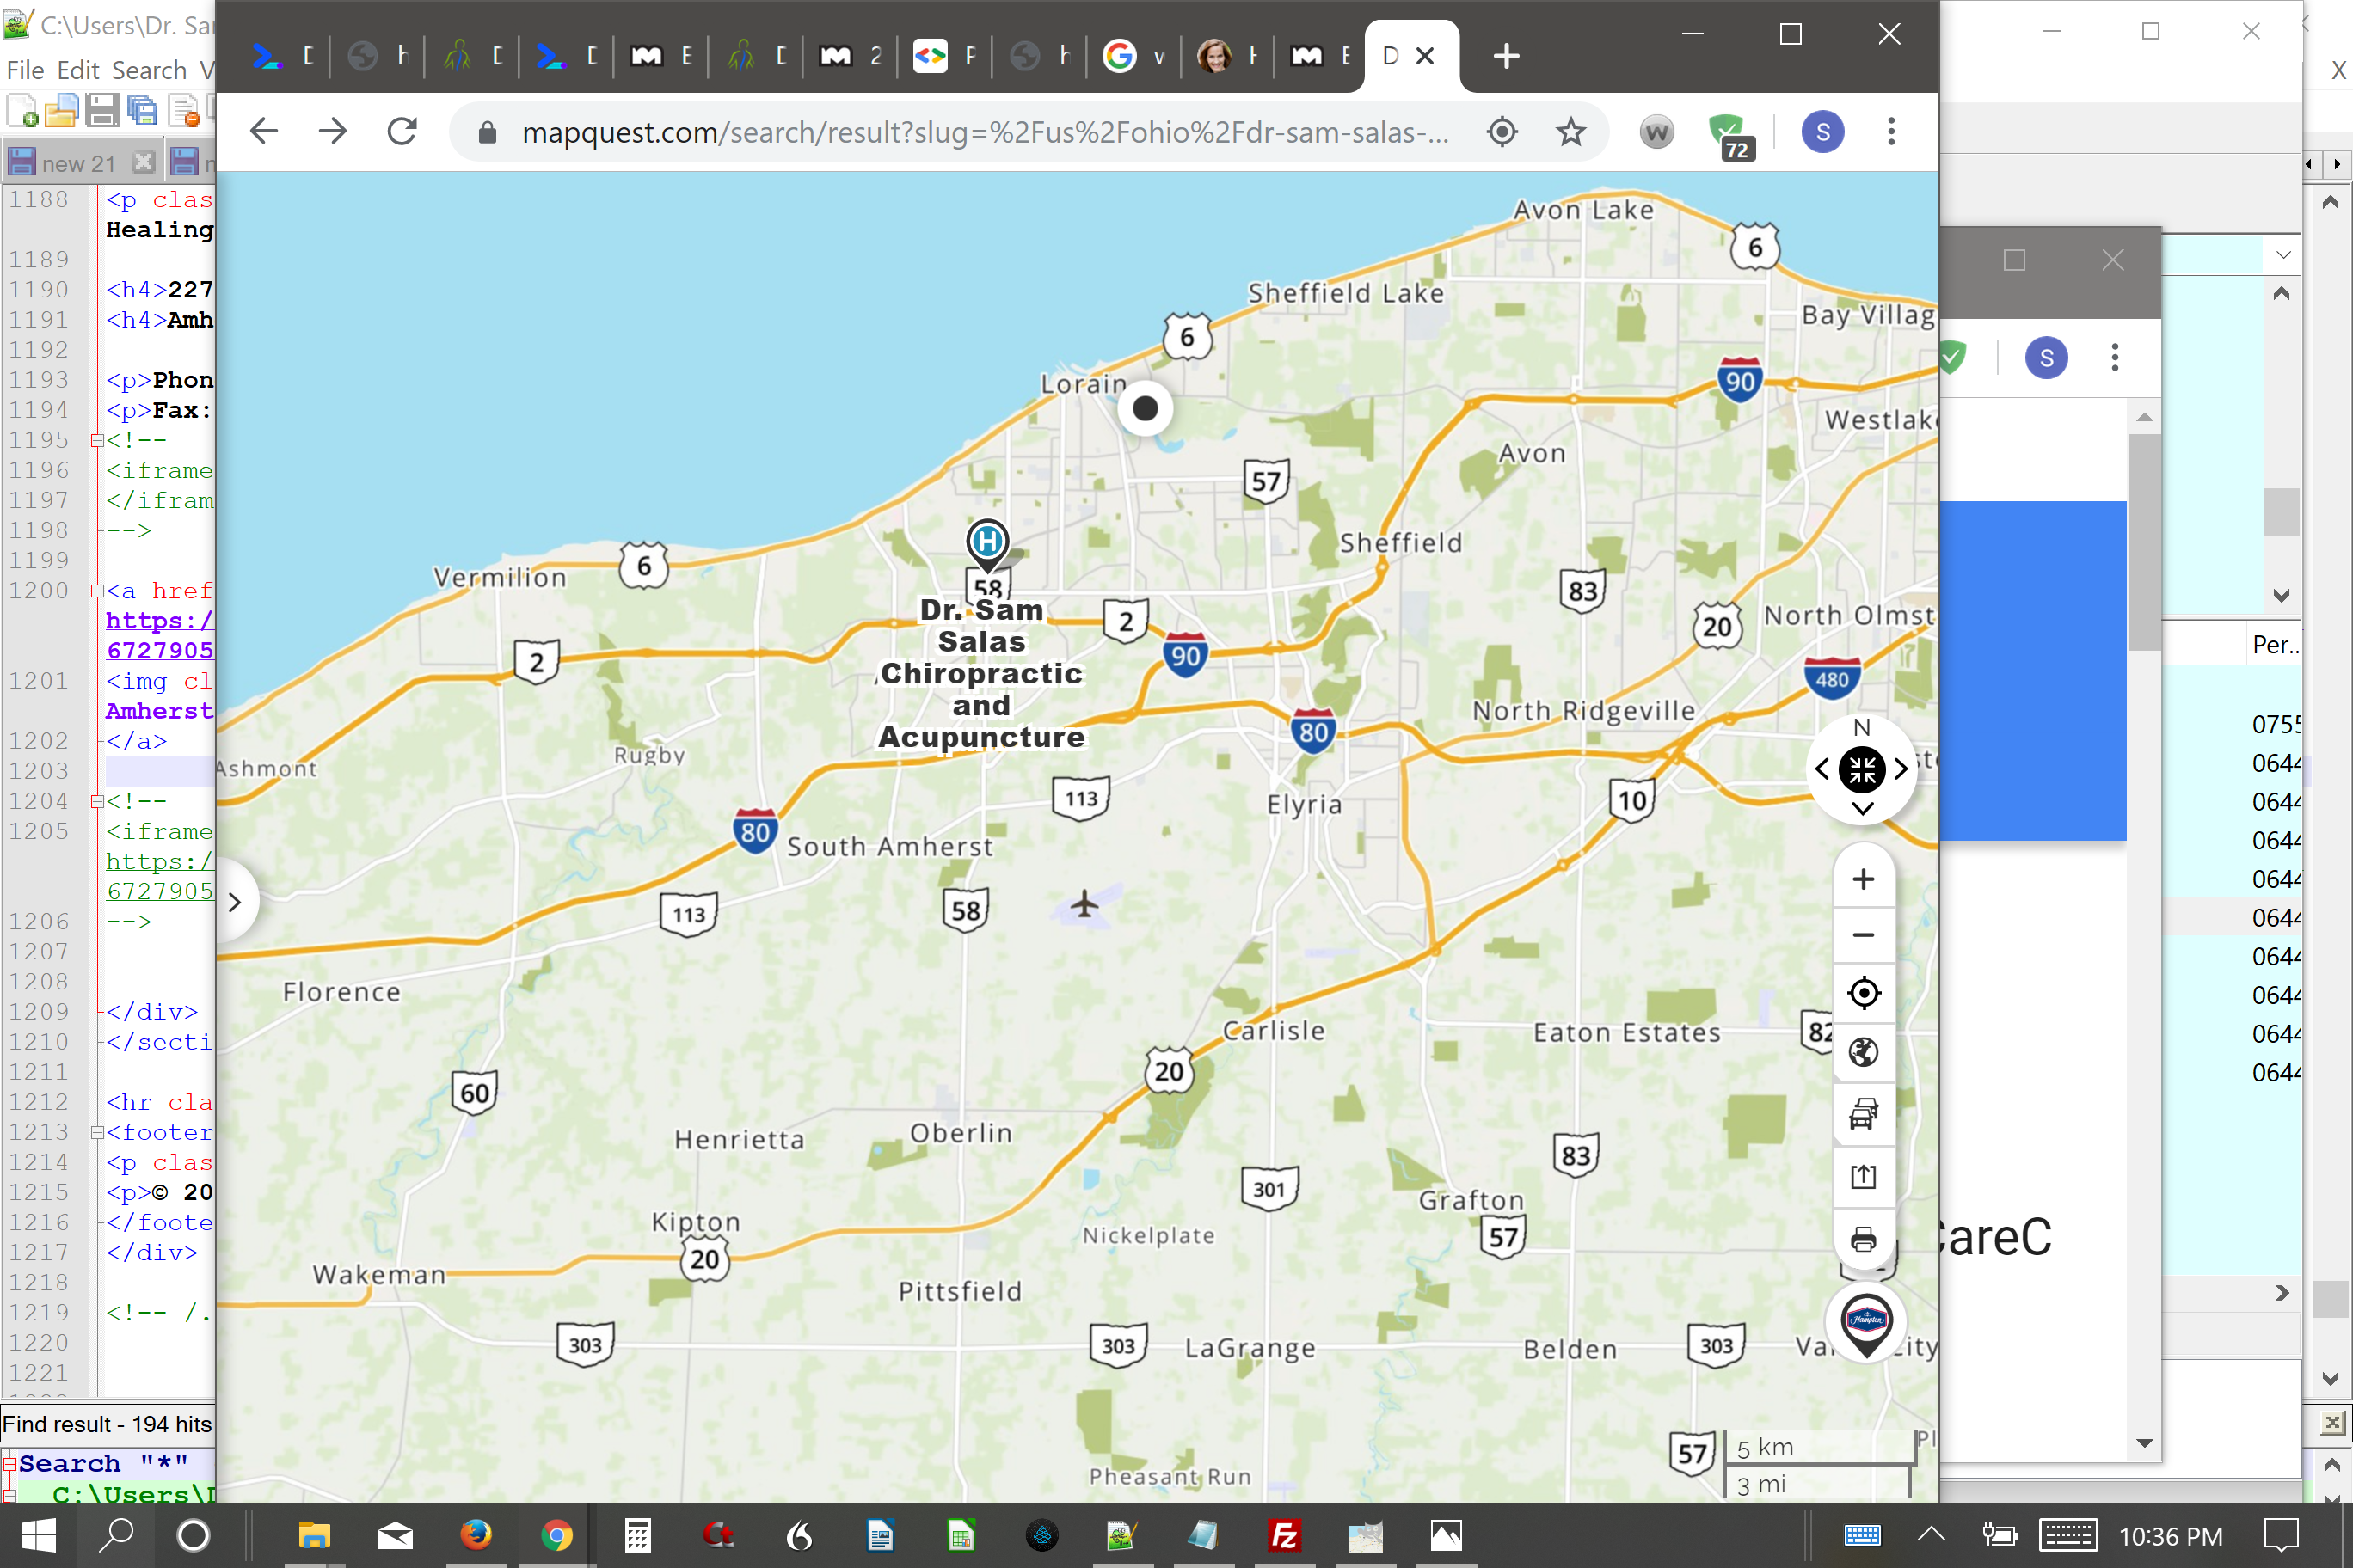Image resolution: width=2353 pixels, height=1568 pixels.
Task: Expand the collapsed left sidebar panel
Action: pyautogui.click(x=234, y=902)
